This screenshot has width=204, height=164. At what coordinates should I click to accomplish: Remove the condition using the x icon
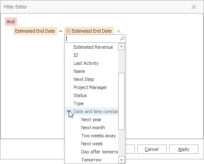click(x=119, y=31)
